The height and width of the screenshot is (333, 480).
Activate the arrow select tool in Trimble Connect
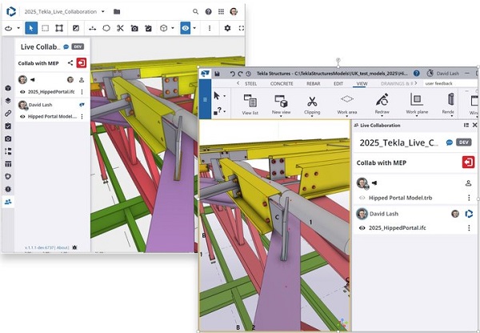click(x=31, y=28)
